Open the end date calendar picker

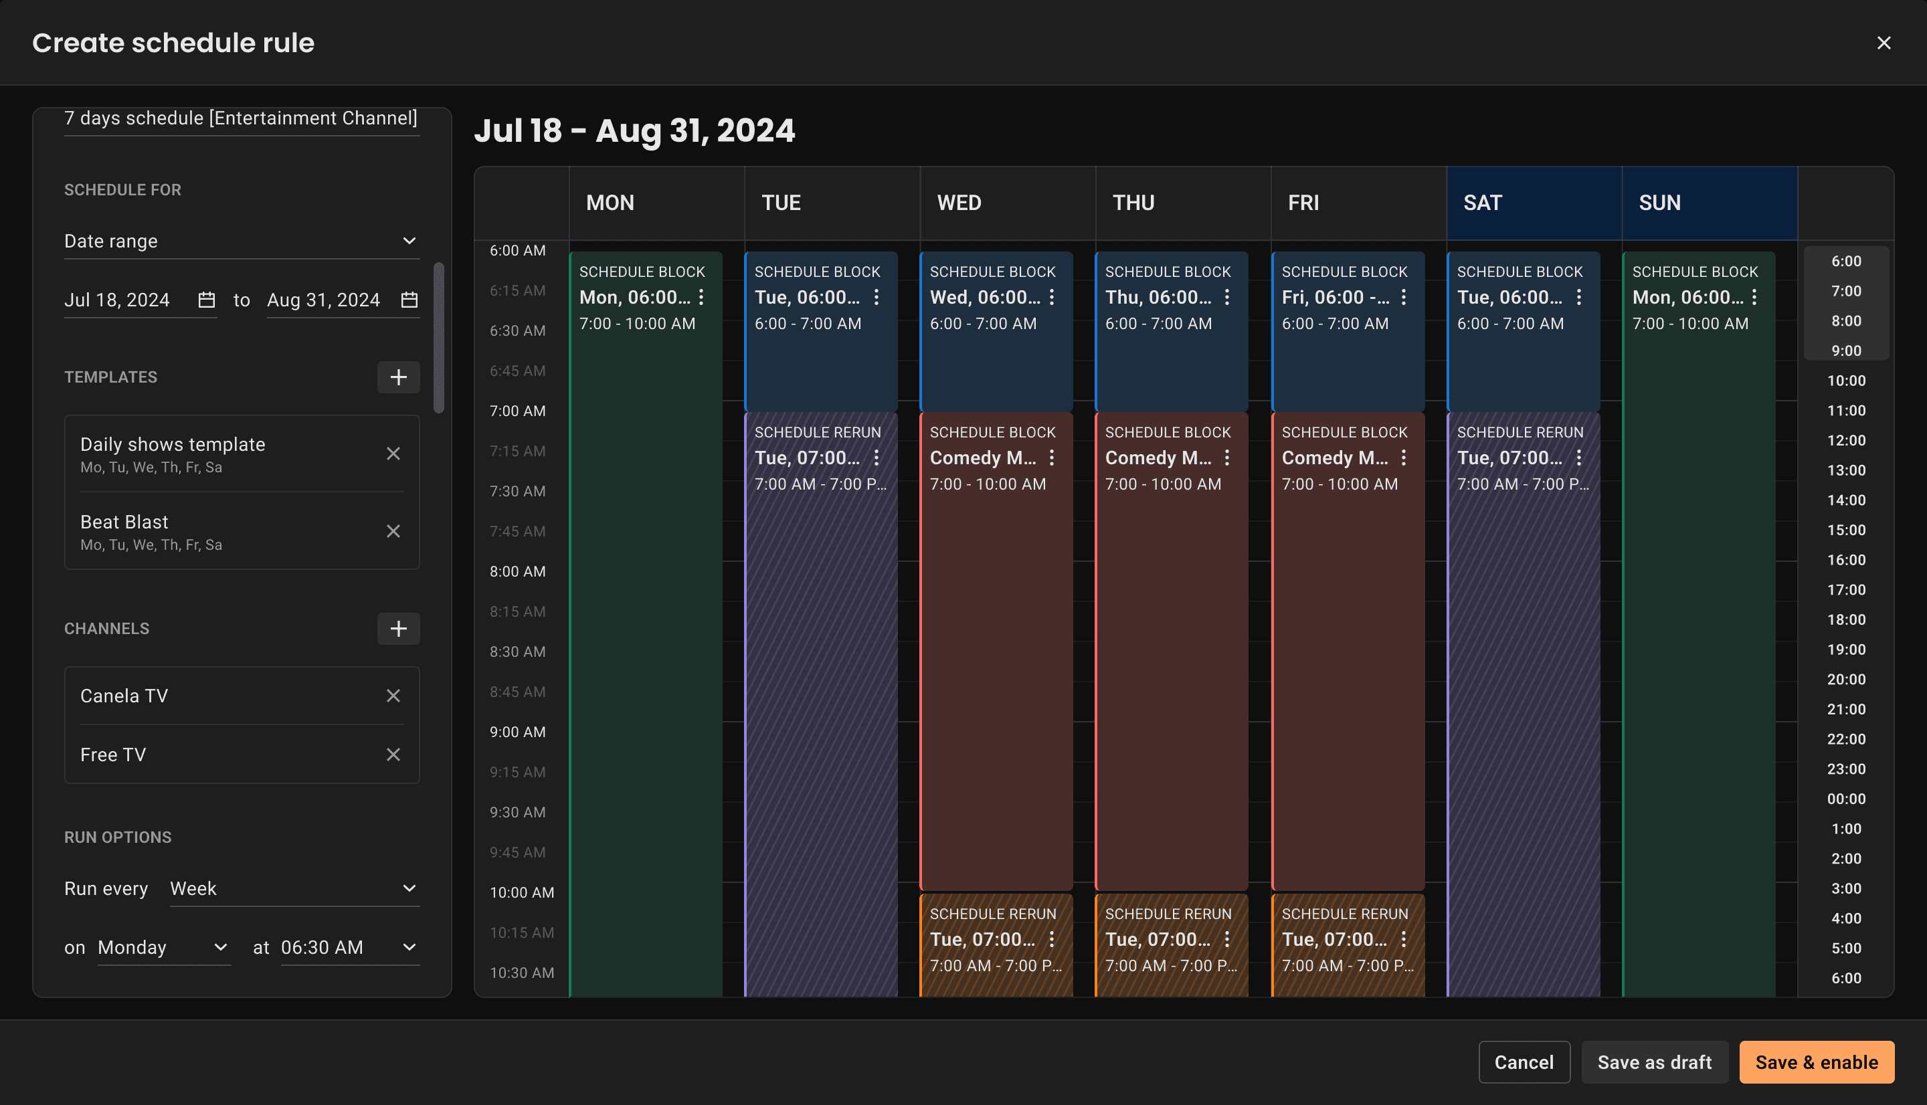pyautogui.click(x=409, y=300)
